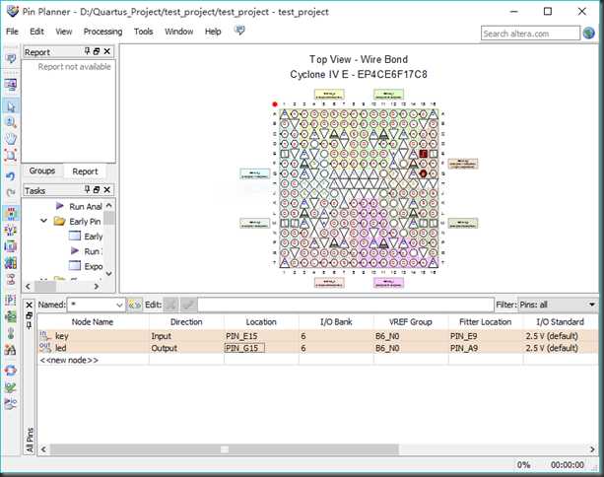
Task: Open the Window menu
Action: pos(178,32)
